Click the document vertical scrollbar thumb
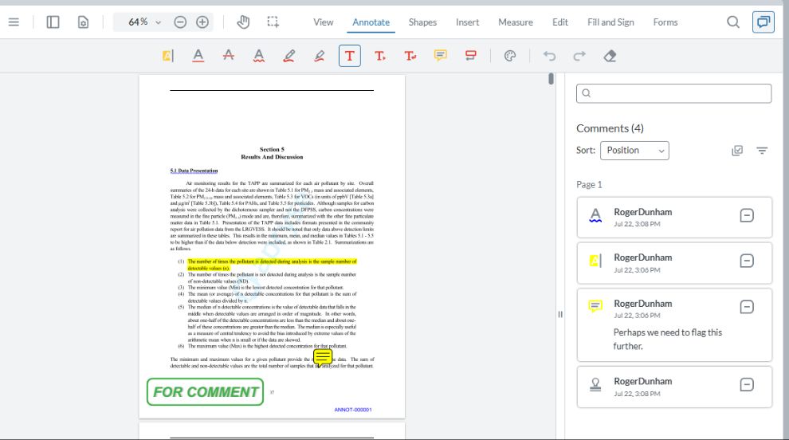Image resolution: width=789 pixels, height=440 pixels. (551, 79)
